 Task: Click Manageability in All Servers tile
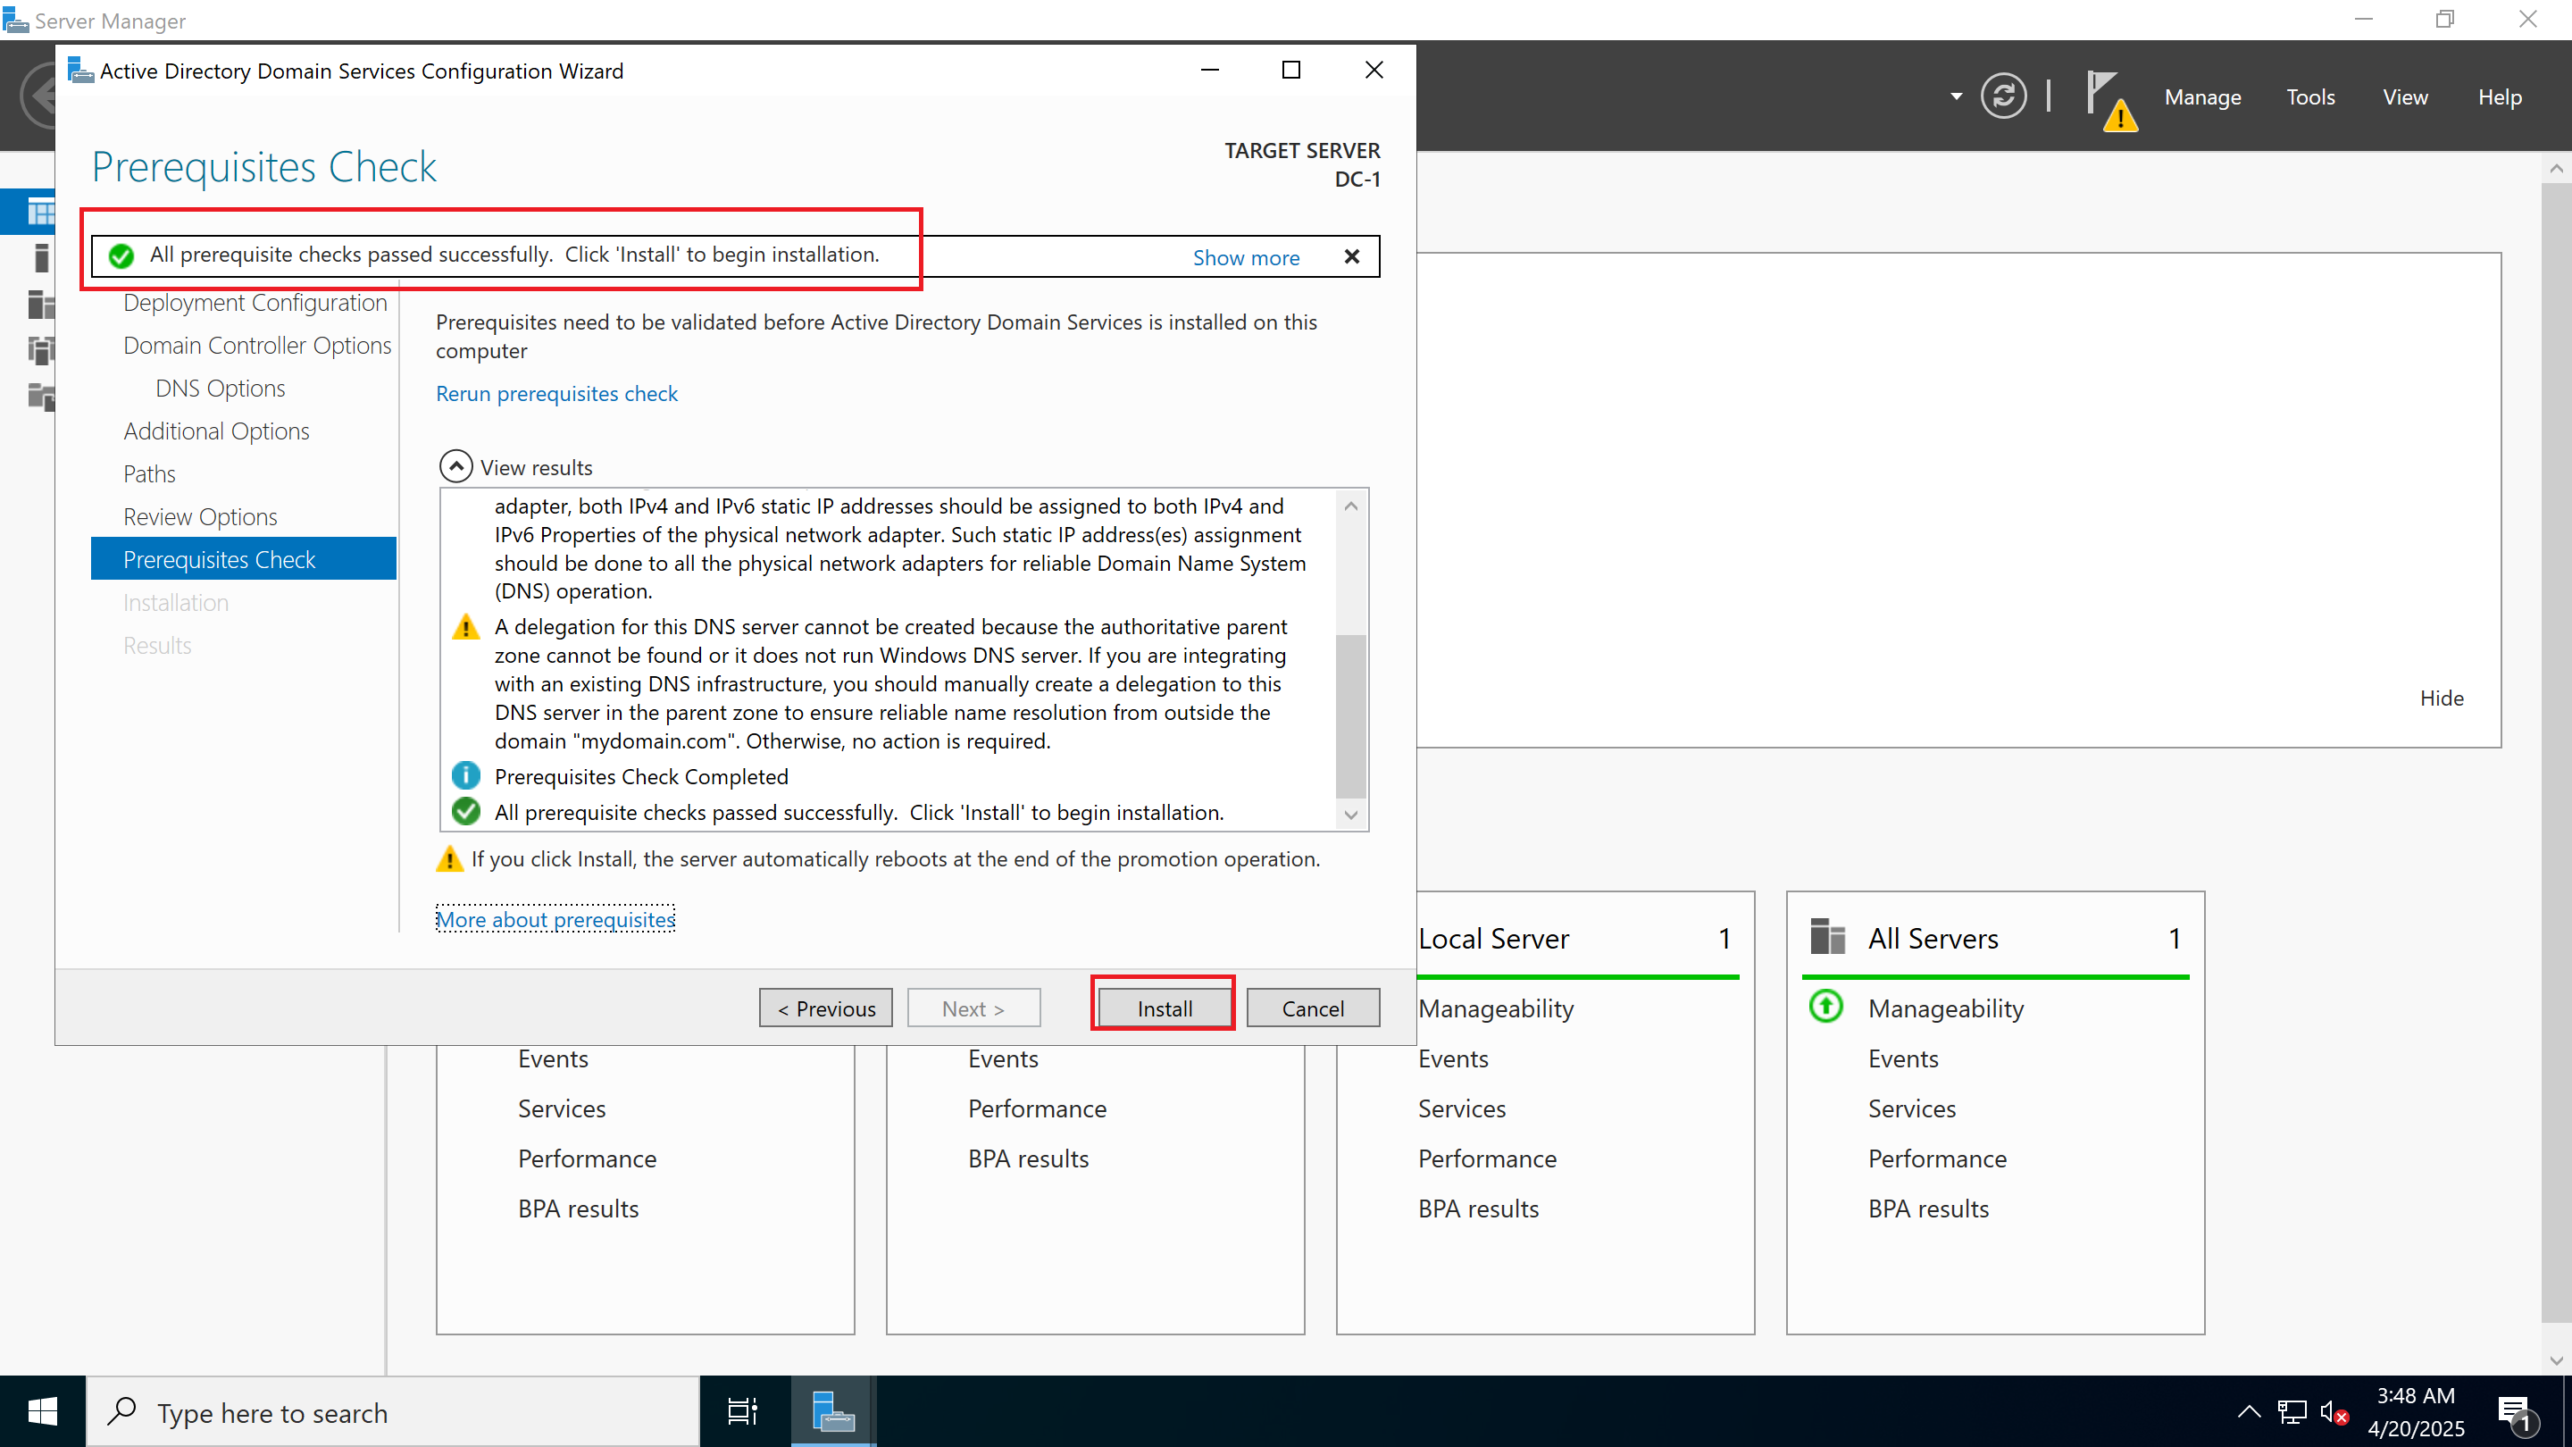pos(1945,1008)
